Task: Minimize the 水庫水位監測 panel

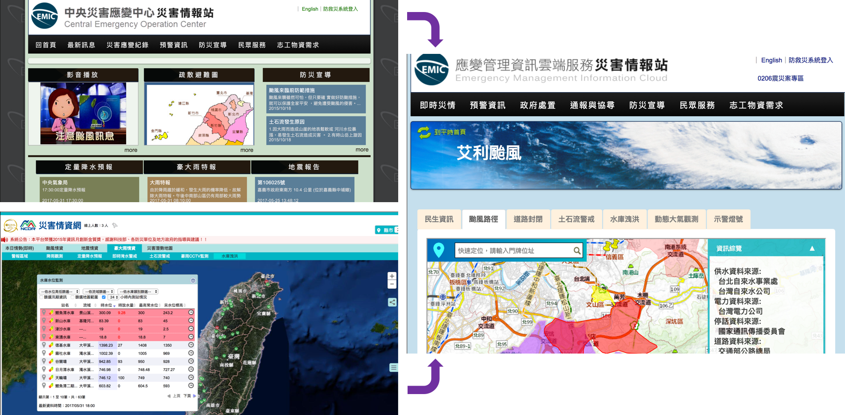Action: 193,281
